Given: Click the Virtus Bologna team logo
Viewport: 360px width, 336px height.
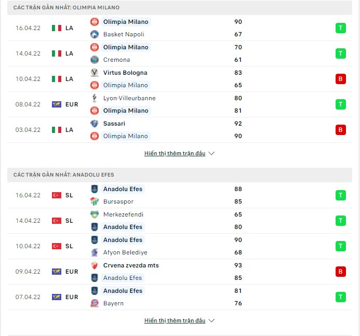Looking at the screenshot, I should coord(95,73).
